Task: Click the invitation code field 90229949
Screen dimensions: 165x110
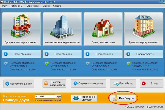Action: click(45, 96)
